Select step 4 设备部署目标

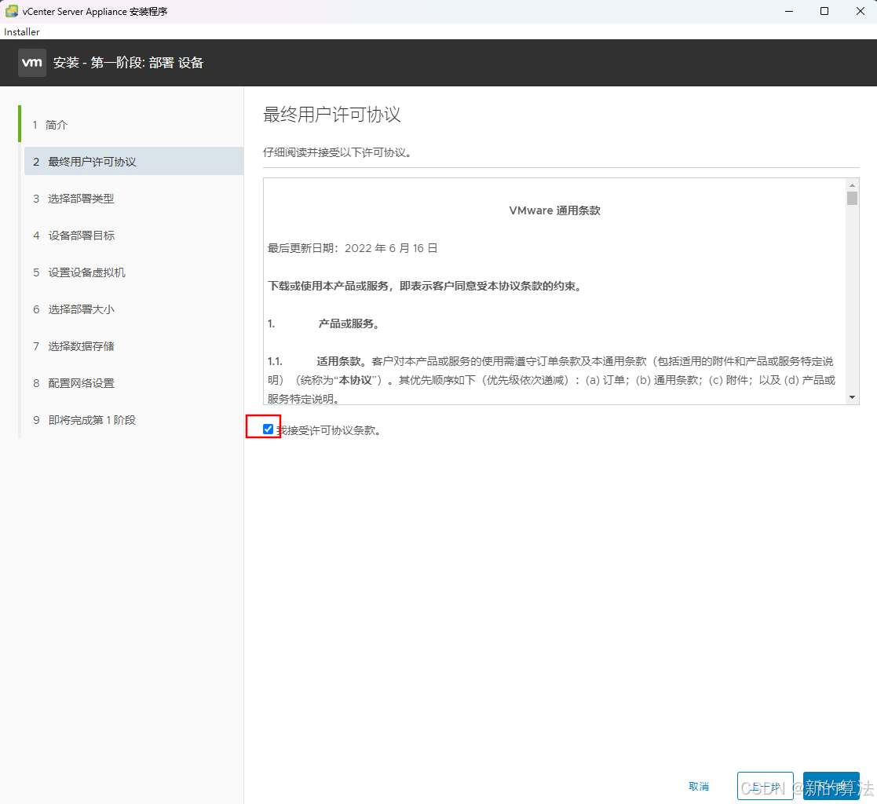[x=73, y=236]
